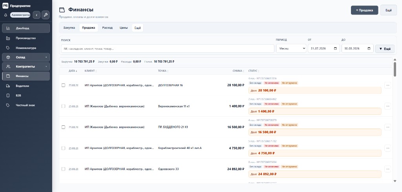Click Не оплачено tag in ДОЛГОЗЕРНАЯ 16 row

(272, 83)
